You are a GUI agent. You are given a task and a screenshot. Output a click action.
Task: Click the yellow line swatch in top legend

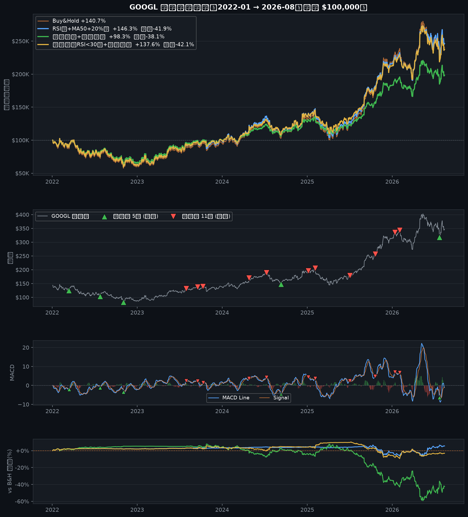(x=43, y=45)
